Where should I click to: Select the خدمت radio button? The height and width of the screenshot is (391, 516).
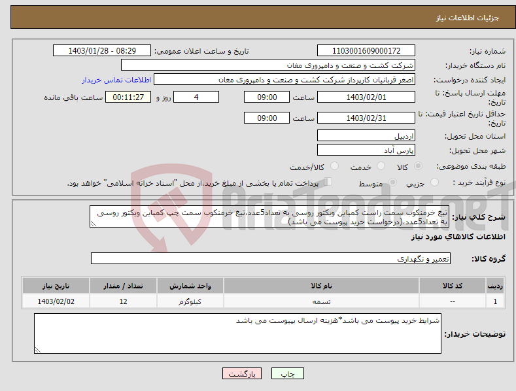coord(381,166)
